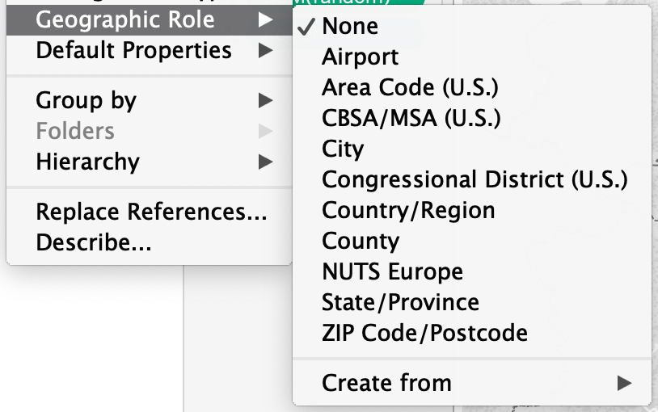Screen dimensions: 658x412
Task: Click the Create from submenu arrow
Action: click(x=623, y=383)
